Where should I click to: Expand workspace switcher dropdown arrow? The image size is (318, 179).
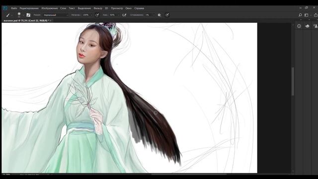click(x=311, y=15)
